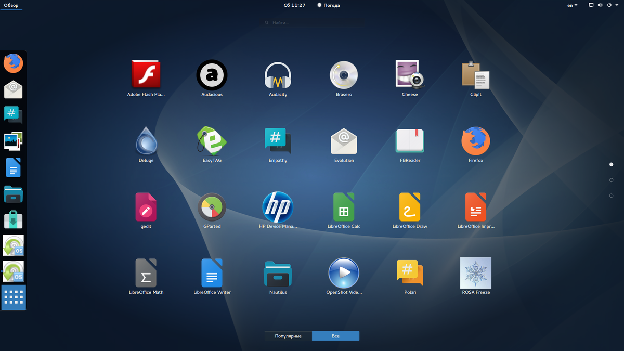624x351 pixels.
Task: Launch LibreOffice Calc
Action: [x=344, y=207]
